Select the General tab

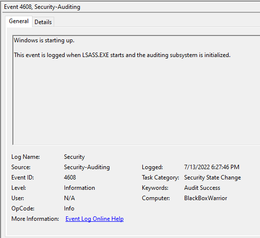tap(19, 21)
